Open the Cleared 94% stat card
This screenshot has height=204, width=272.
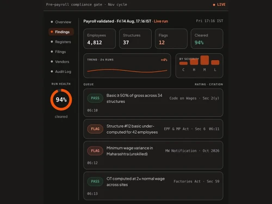[207, 39]
